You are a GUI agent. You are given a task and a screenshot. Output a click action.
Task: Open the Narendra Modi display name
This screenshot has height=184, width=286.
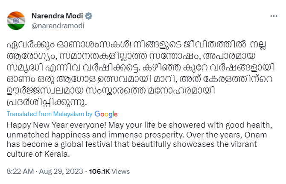58,16
